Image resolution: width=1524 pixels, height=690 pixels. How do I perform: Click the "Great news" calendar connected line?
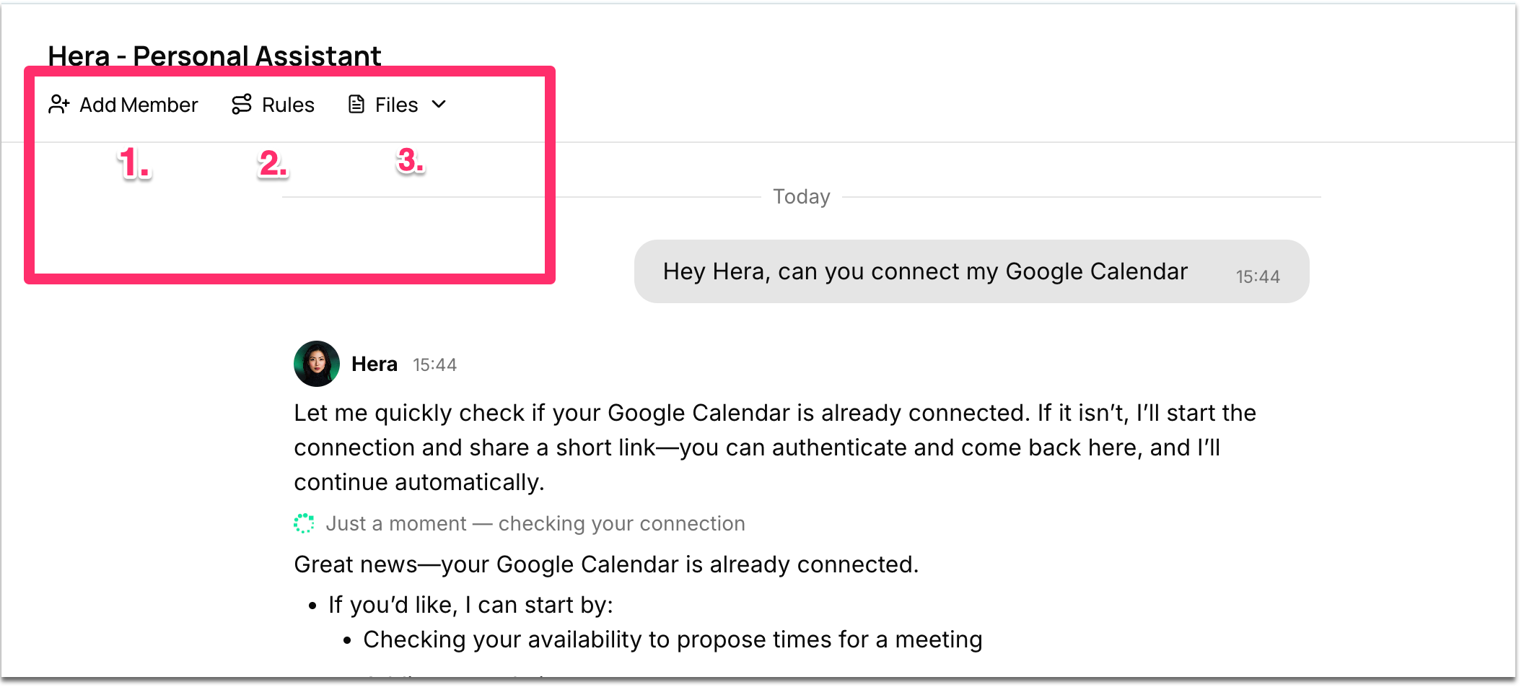click(x=606, y=564)
